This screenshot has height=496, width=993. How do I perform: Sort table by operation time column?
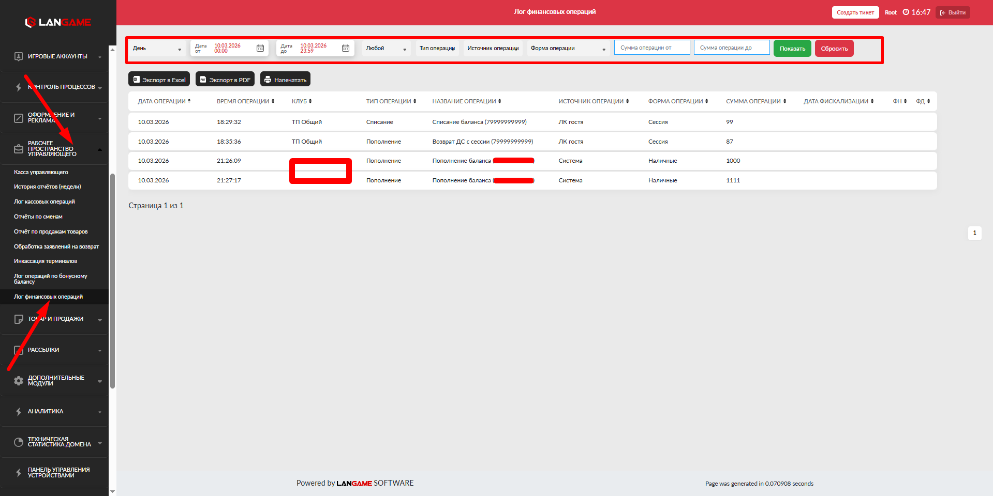tap(245, 101)
